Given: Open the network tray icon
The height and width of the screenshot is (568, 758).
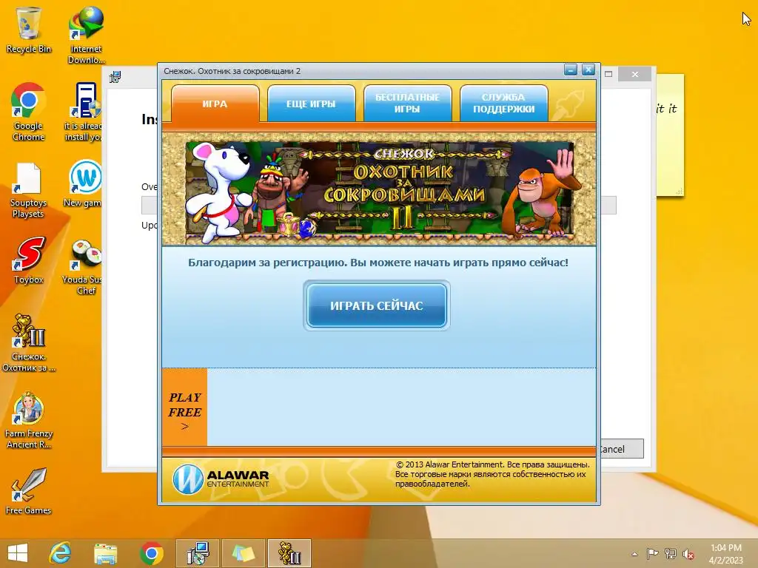Looking at the screenshot, I should tap(670, 554).
